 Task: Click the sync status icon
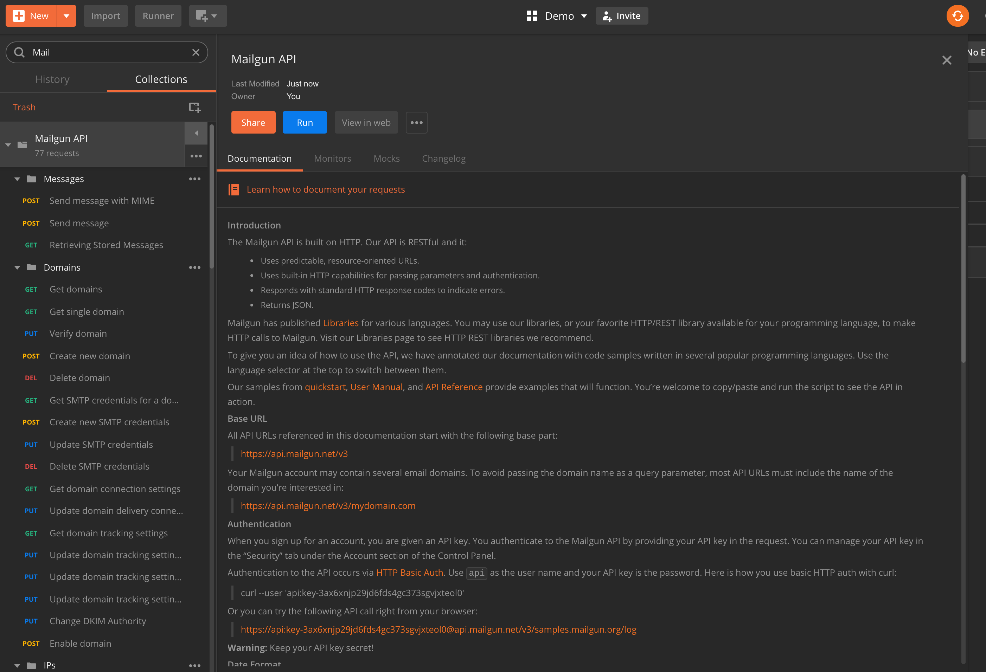957,16
